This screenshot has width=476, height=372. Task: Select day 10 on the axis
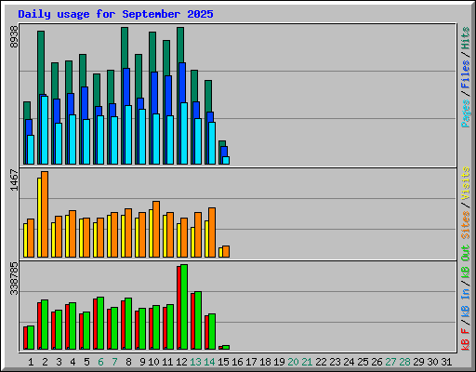coord(153,362)
